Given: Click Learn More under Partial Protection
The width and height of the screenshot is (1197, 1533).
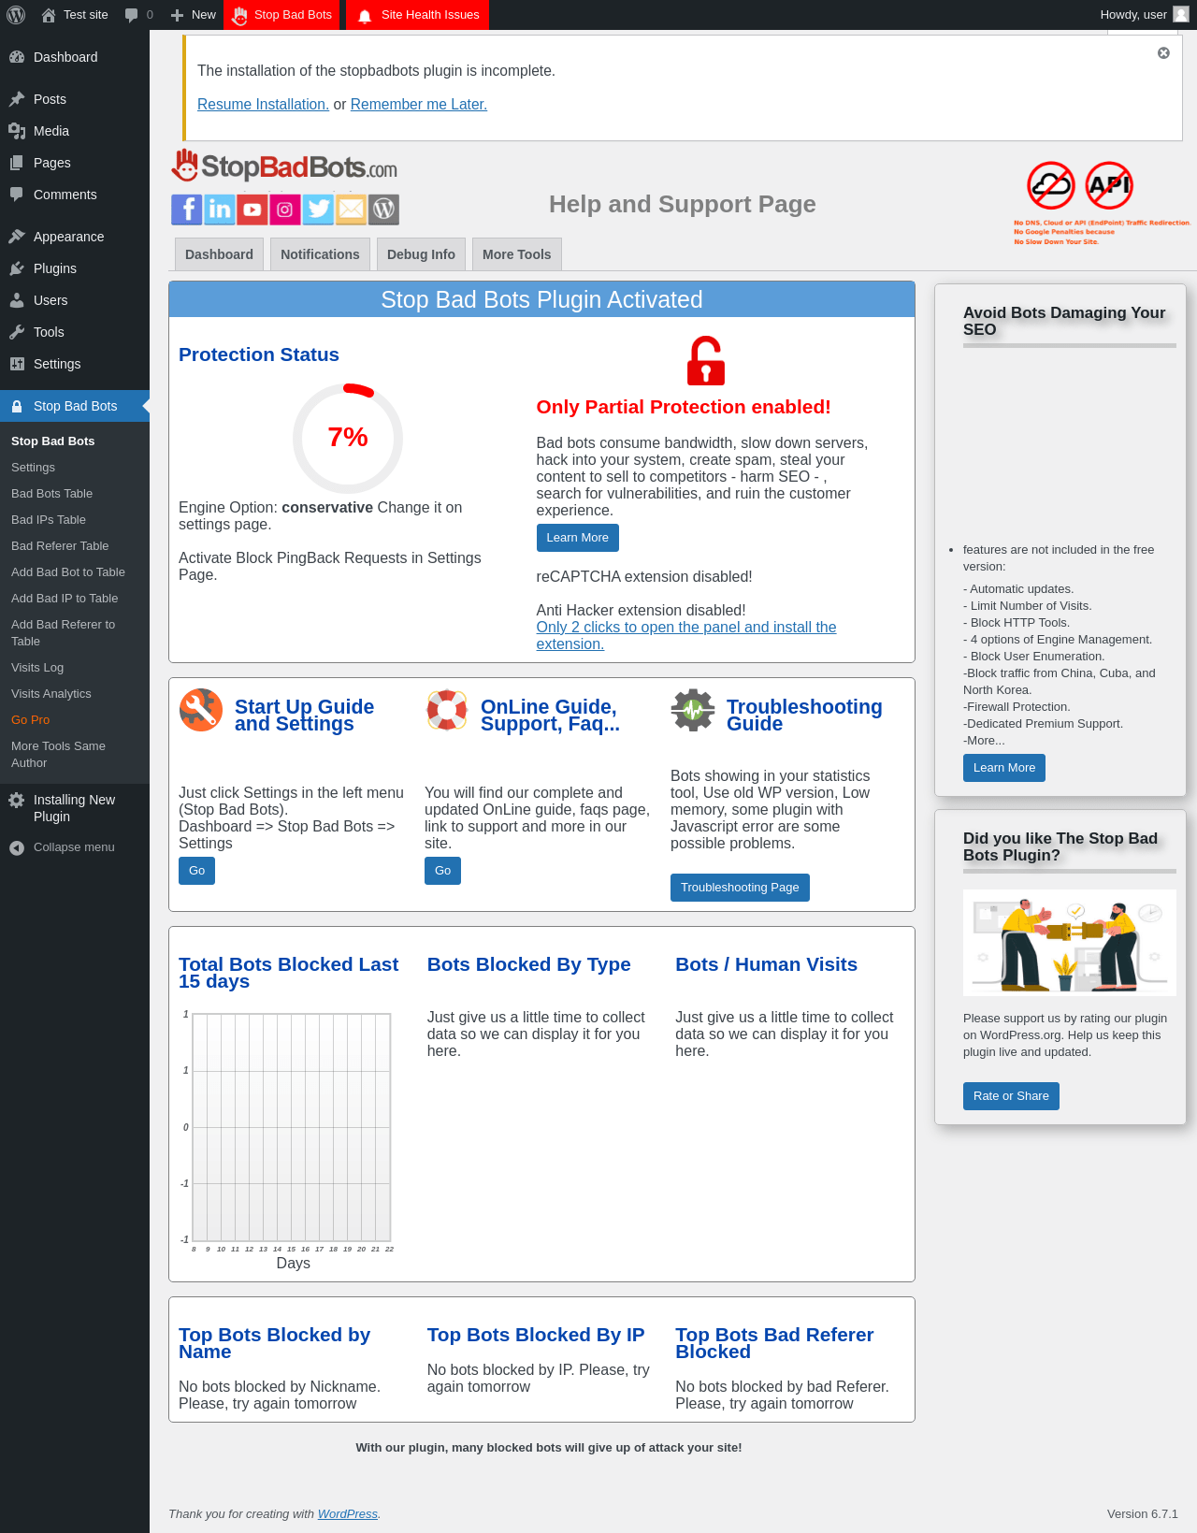Looking at the screenshot, I should [577, 538].
